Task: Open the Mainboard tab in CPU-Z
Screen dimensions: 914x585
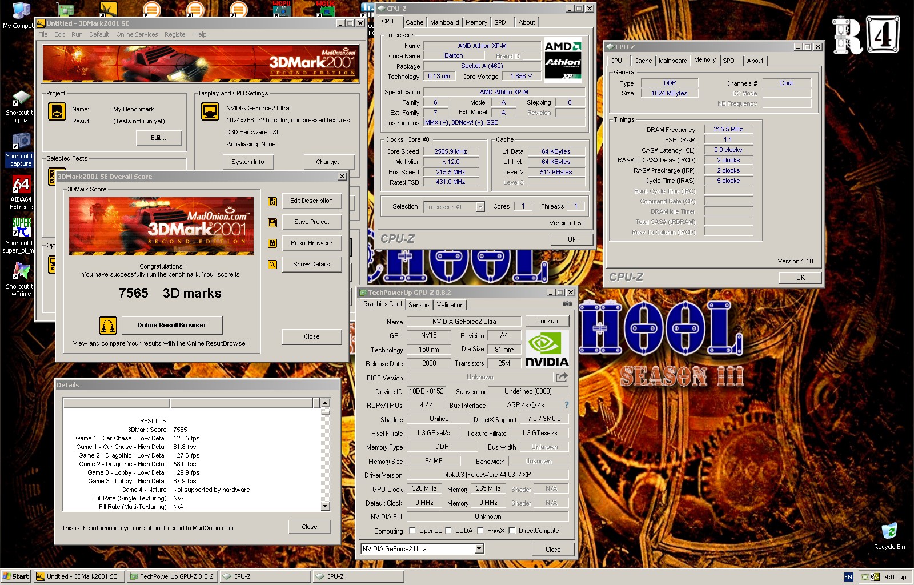Action: (x=444, y=22)
